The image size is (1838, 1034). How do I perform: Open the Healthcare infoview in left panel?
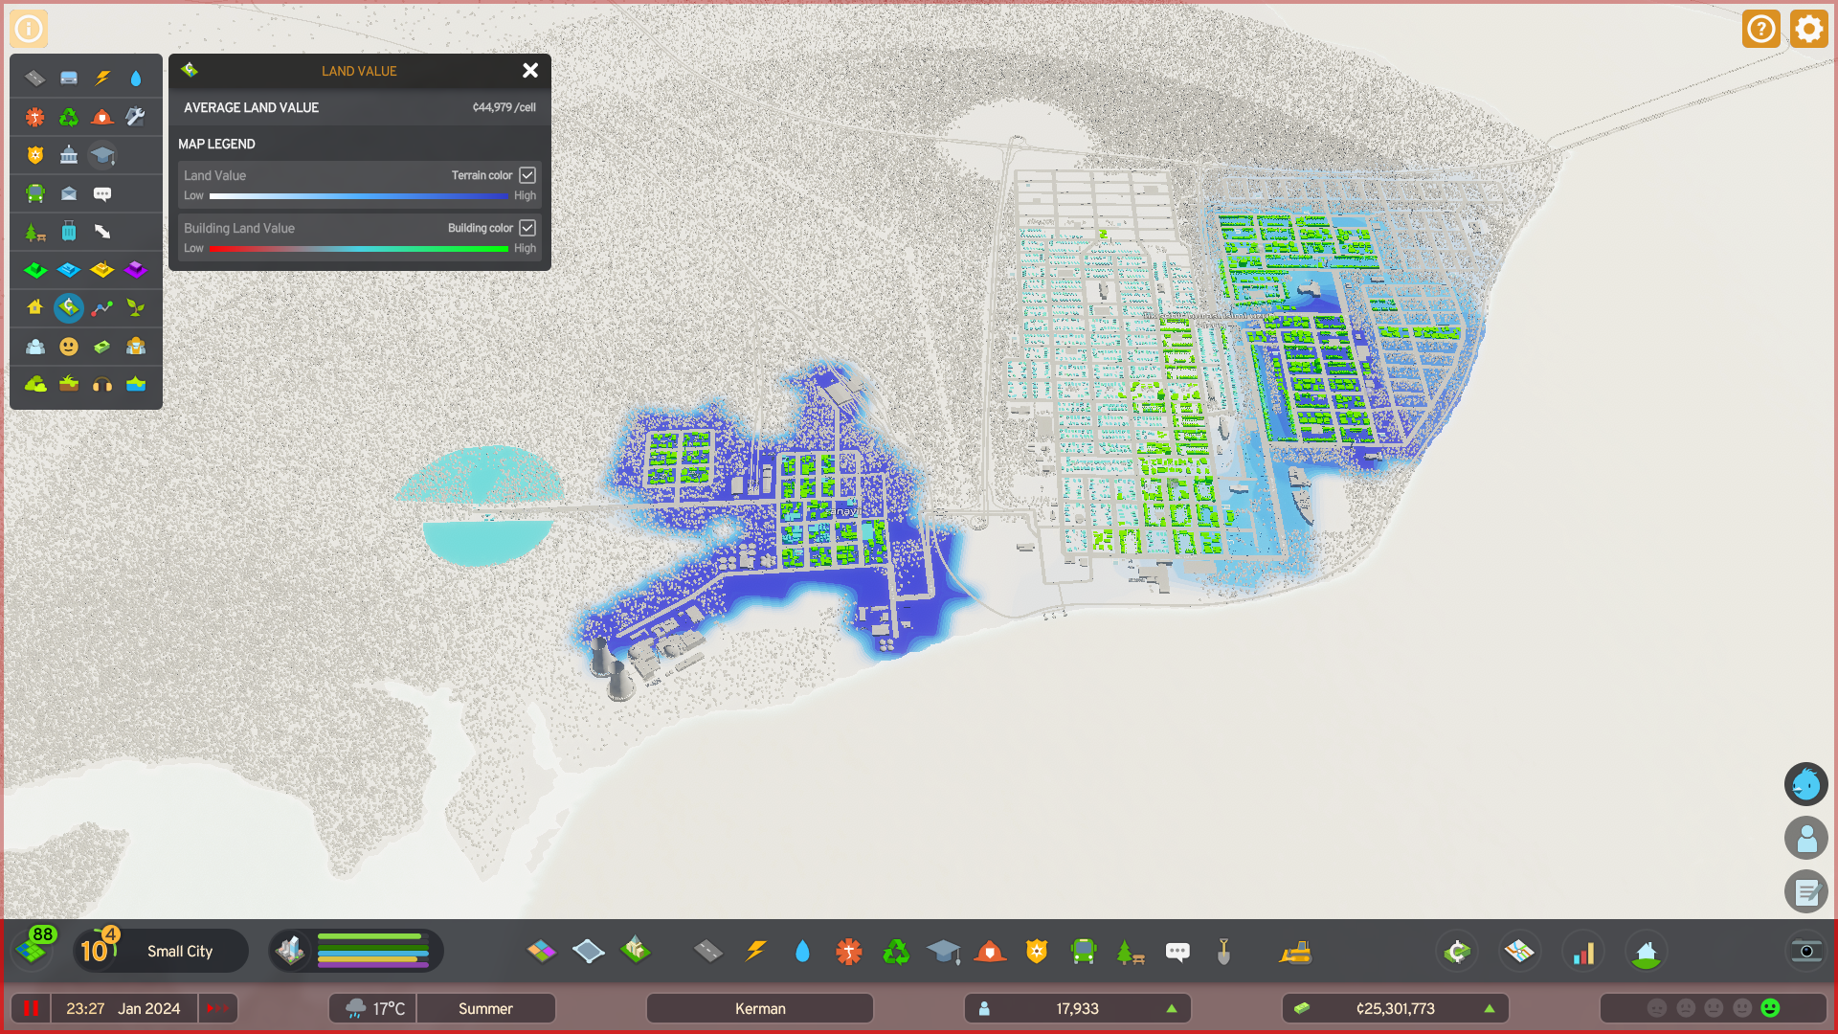click(x=35, y=117)
